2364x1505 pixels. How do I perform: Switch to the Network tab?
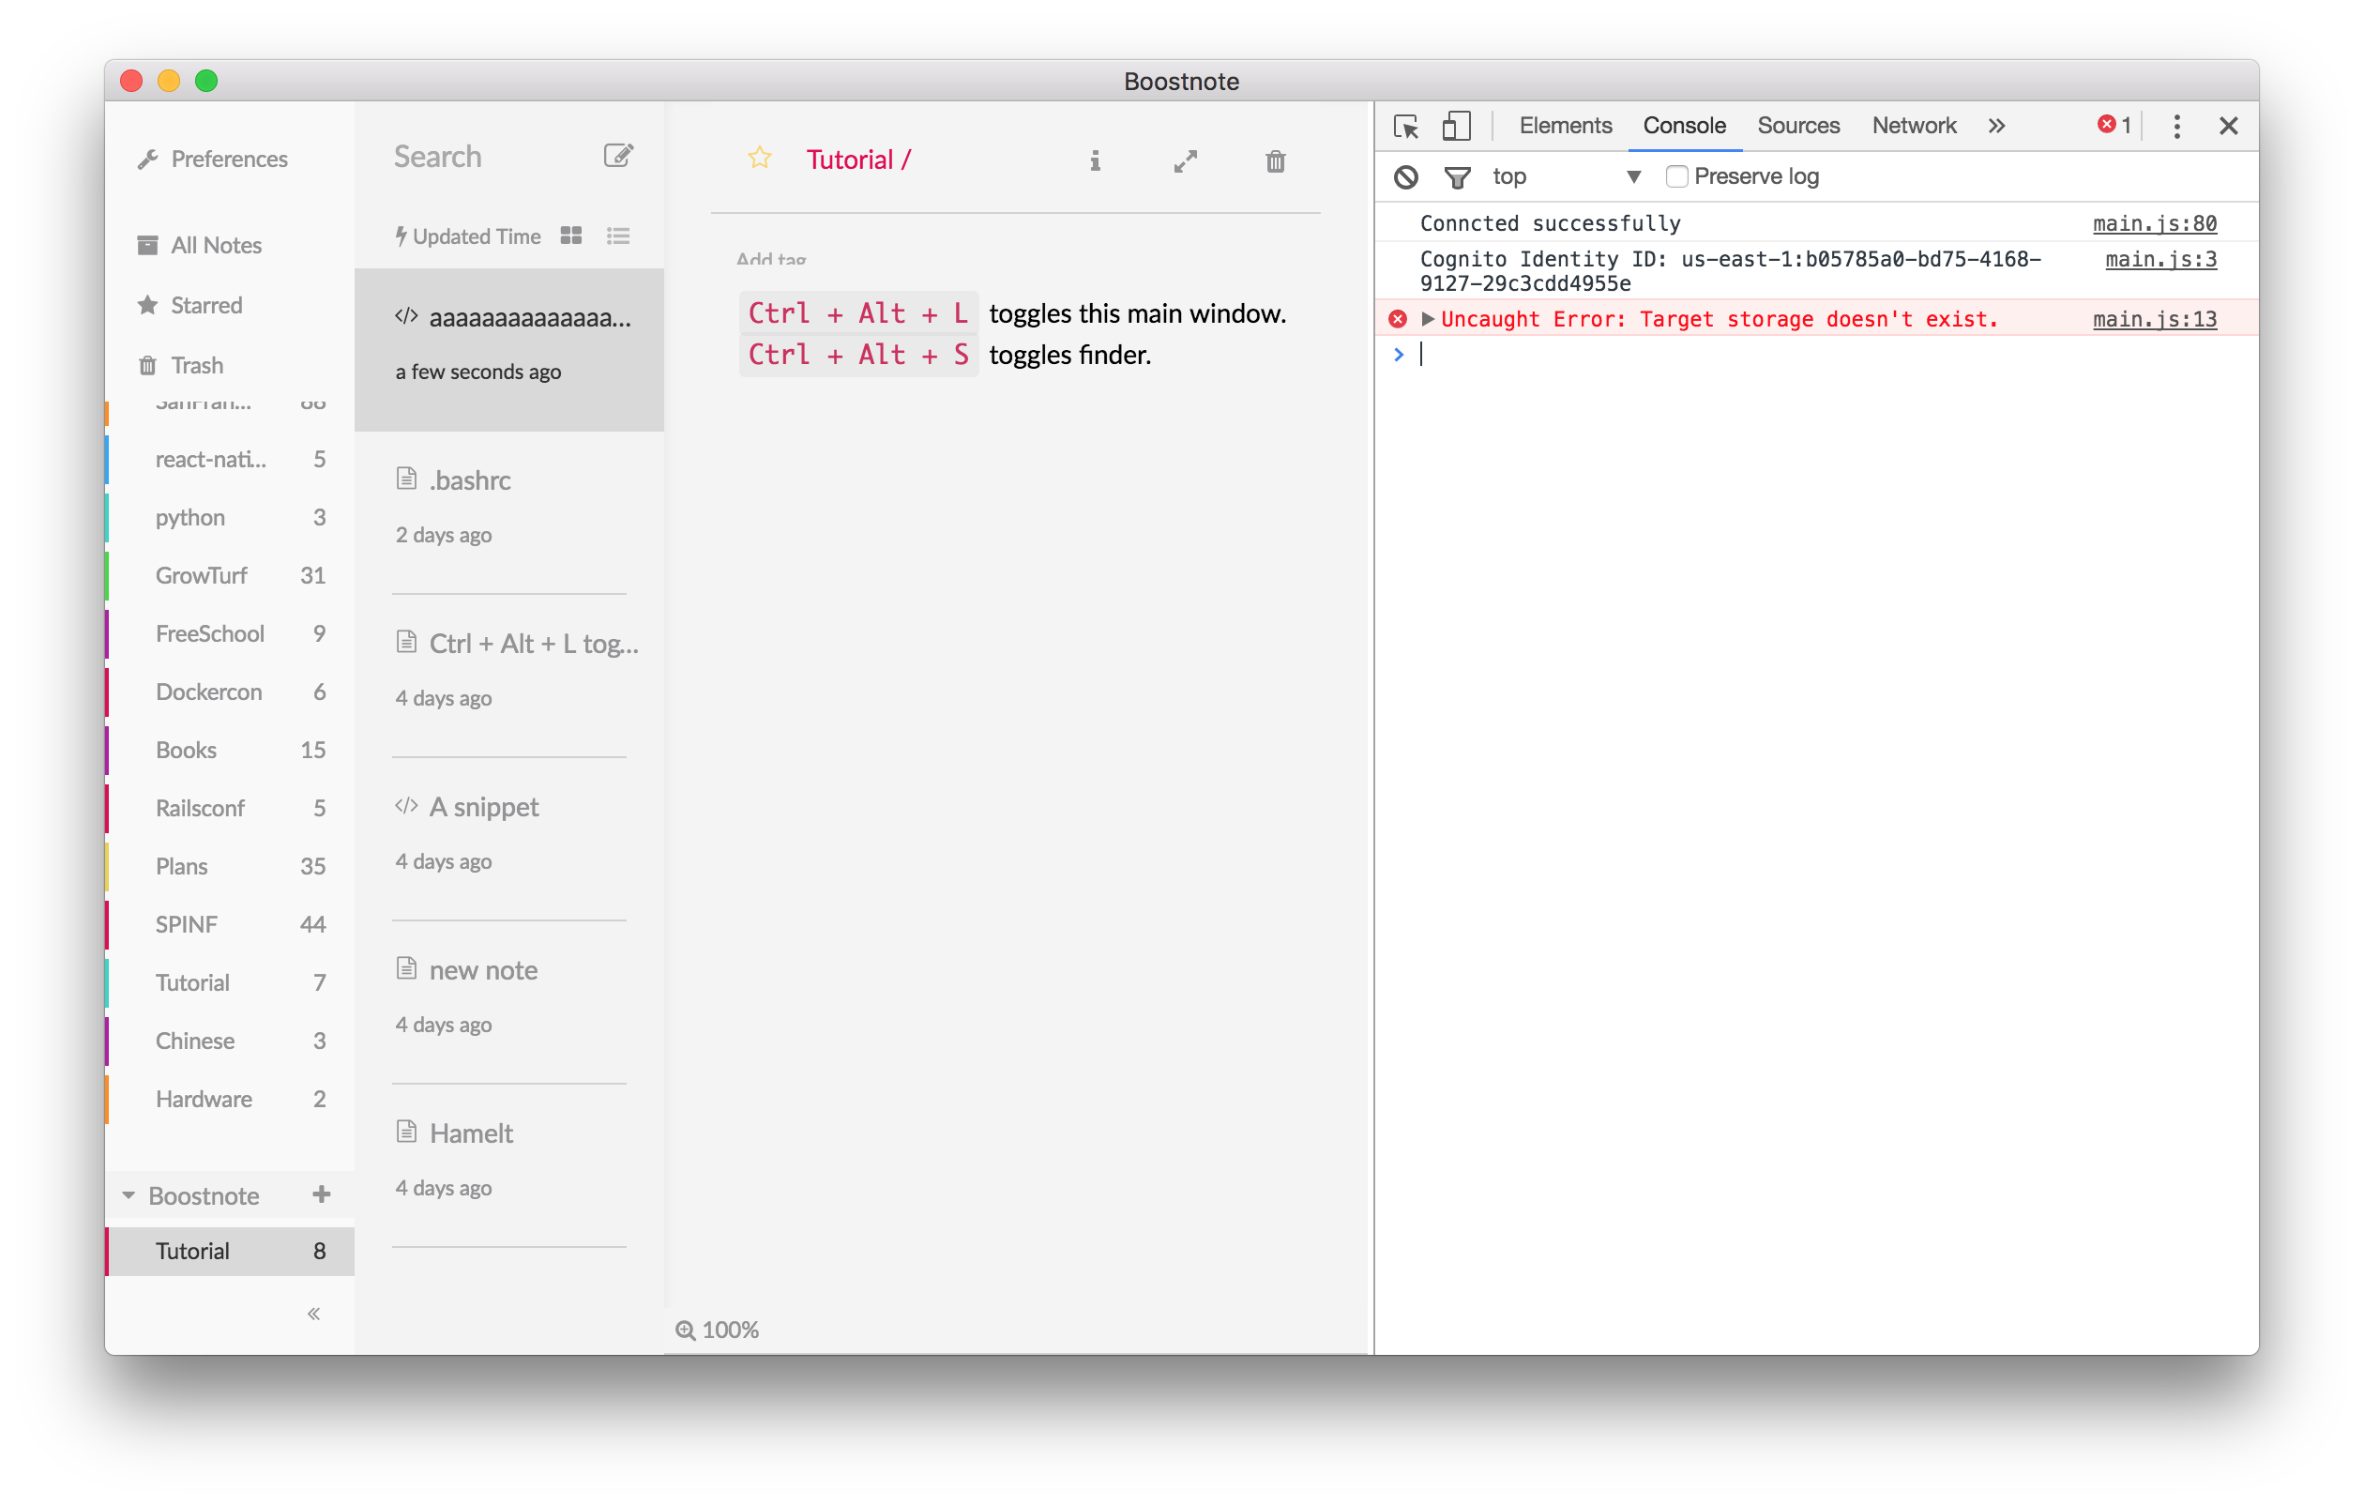[x=1913, y=126]
